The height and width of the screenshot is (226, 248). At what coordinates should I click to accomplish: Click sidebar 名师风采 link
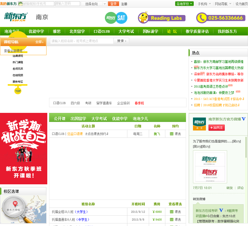18,69
